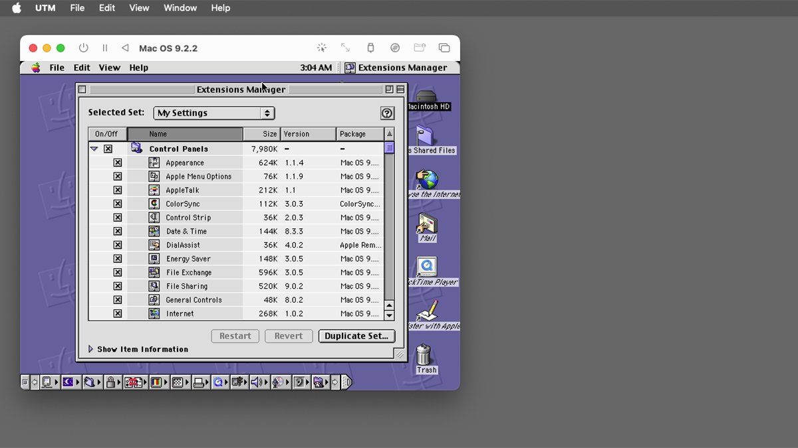Collapse the Control Panels disclosure triangle
Screen dimensions: 798x448
[x=94, y=149]
